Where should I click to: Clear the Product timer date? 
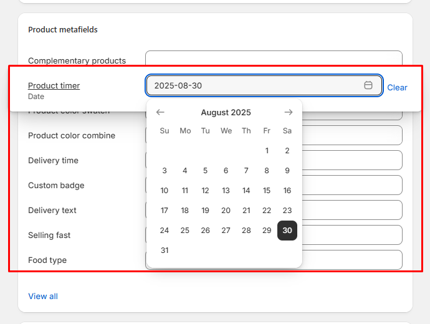coord(397,88)
